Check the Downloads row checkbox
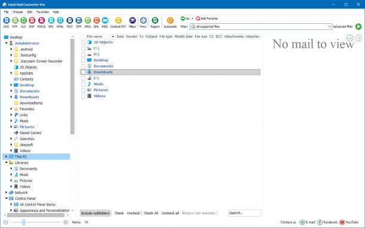 coord(83,72)
